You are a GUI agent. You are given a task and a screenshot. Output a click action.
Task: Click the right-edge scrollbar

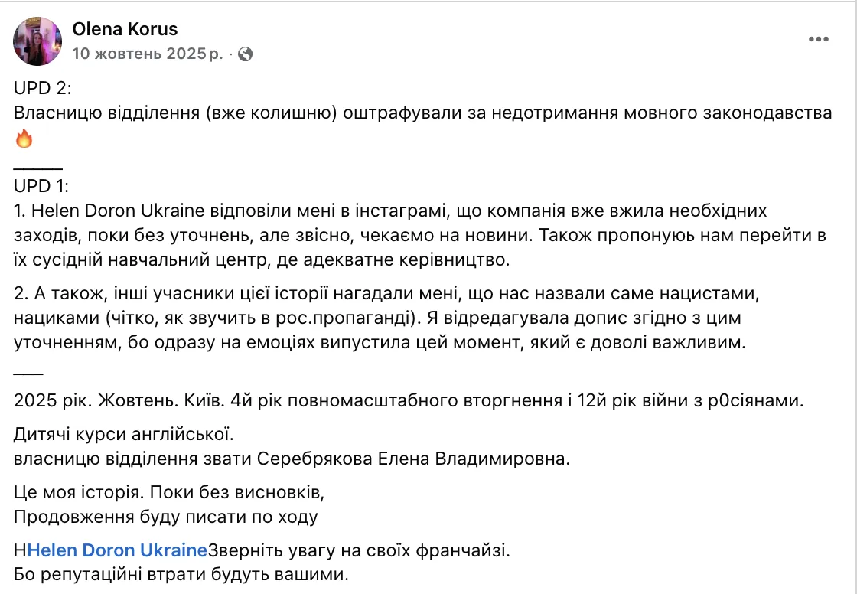(x=854, y=297)
